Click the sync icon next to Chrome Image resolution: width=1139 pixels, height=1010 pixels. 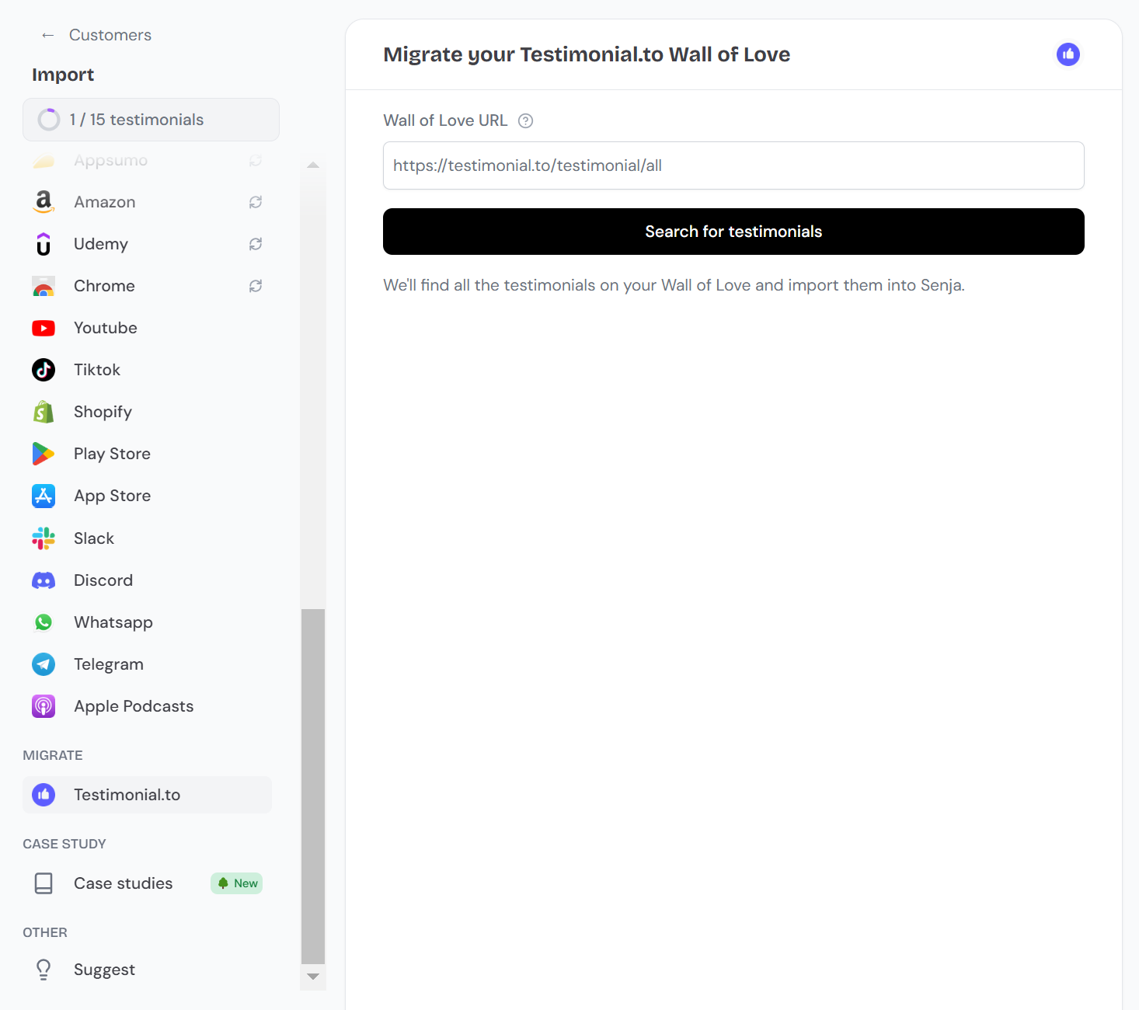(x=256, y=286)
